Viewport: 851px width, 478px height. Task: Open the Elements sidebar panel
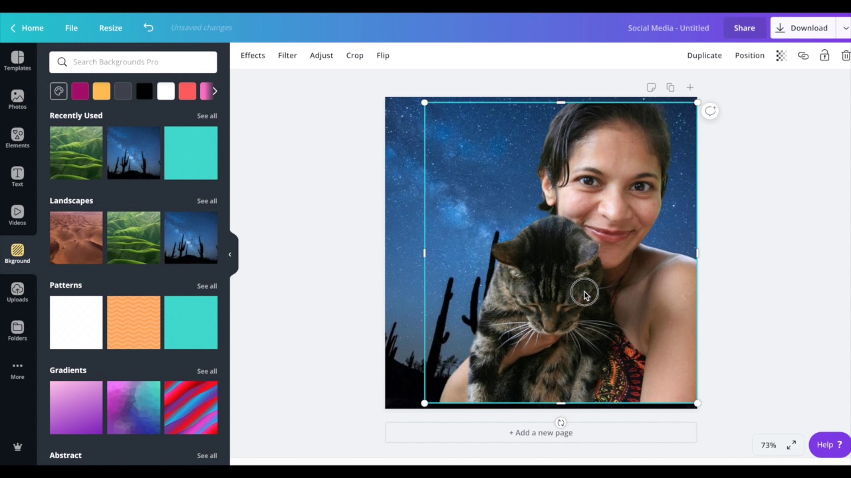[x=17, y=138]
